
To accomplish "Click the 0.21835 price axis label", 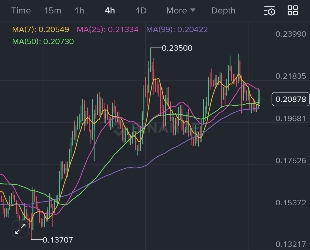I will pos(290,76).
